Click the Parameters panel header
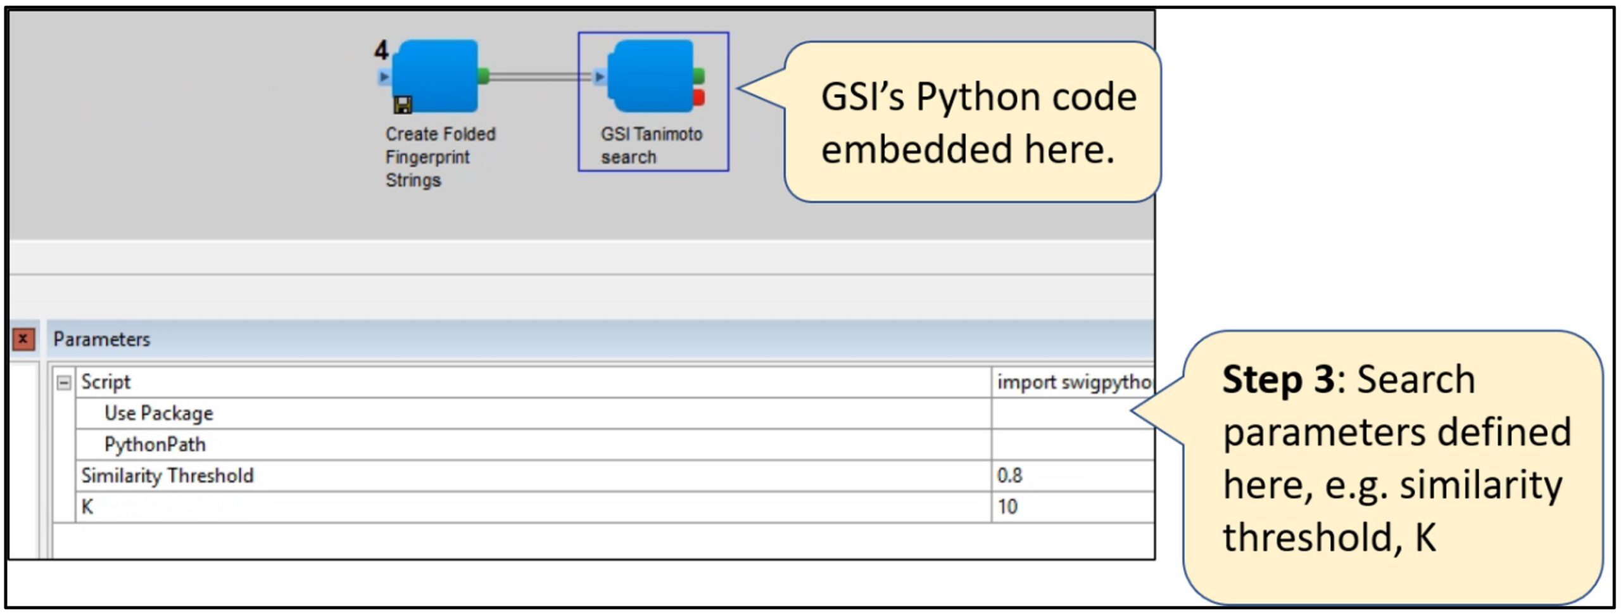The width and height of the screenshot is (1621, 615). point(101,339)
